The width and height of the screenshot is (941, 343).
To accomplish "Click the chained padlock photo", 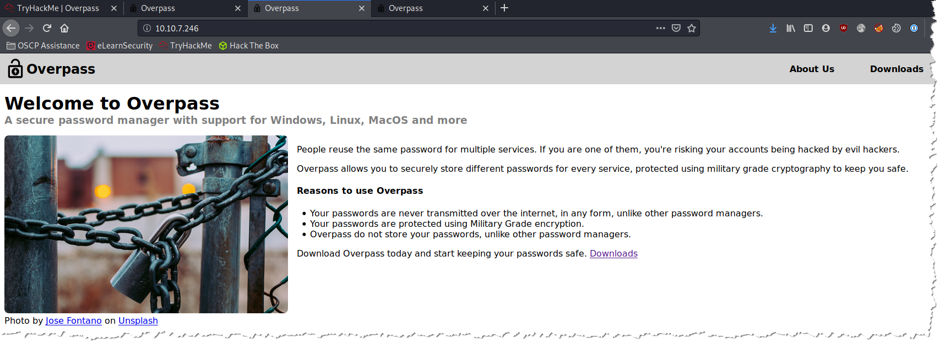I will coord(146,224).
